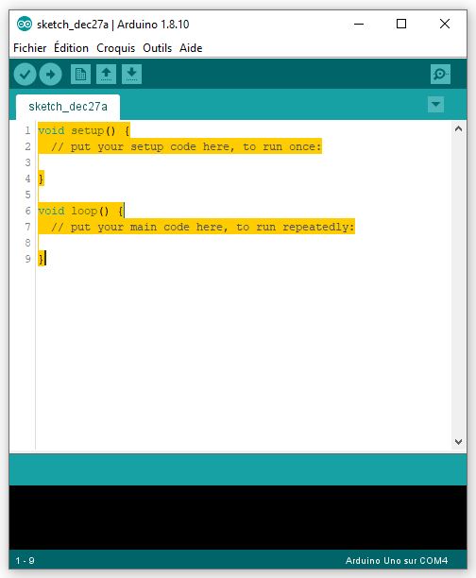Select the sketch_dec27a tab
The width and height of the screenshot is (476, 578).
pyautogui.click(x=68, y=107)
